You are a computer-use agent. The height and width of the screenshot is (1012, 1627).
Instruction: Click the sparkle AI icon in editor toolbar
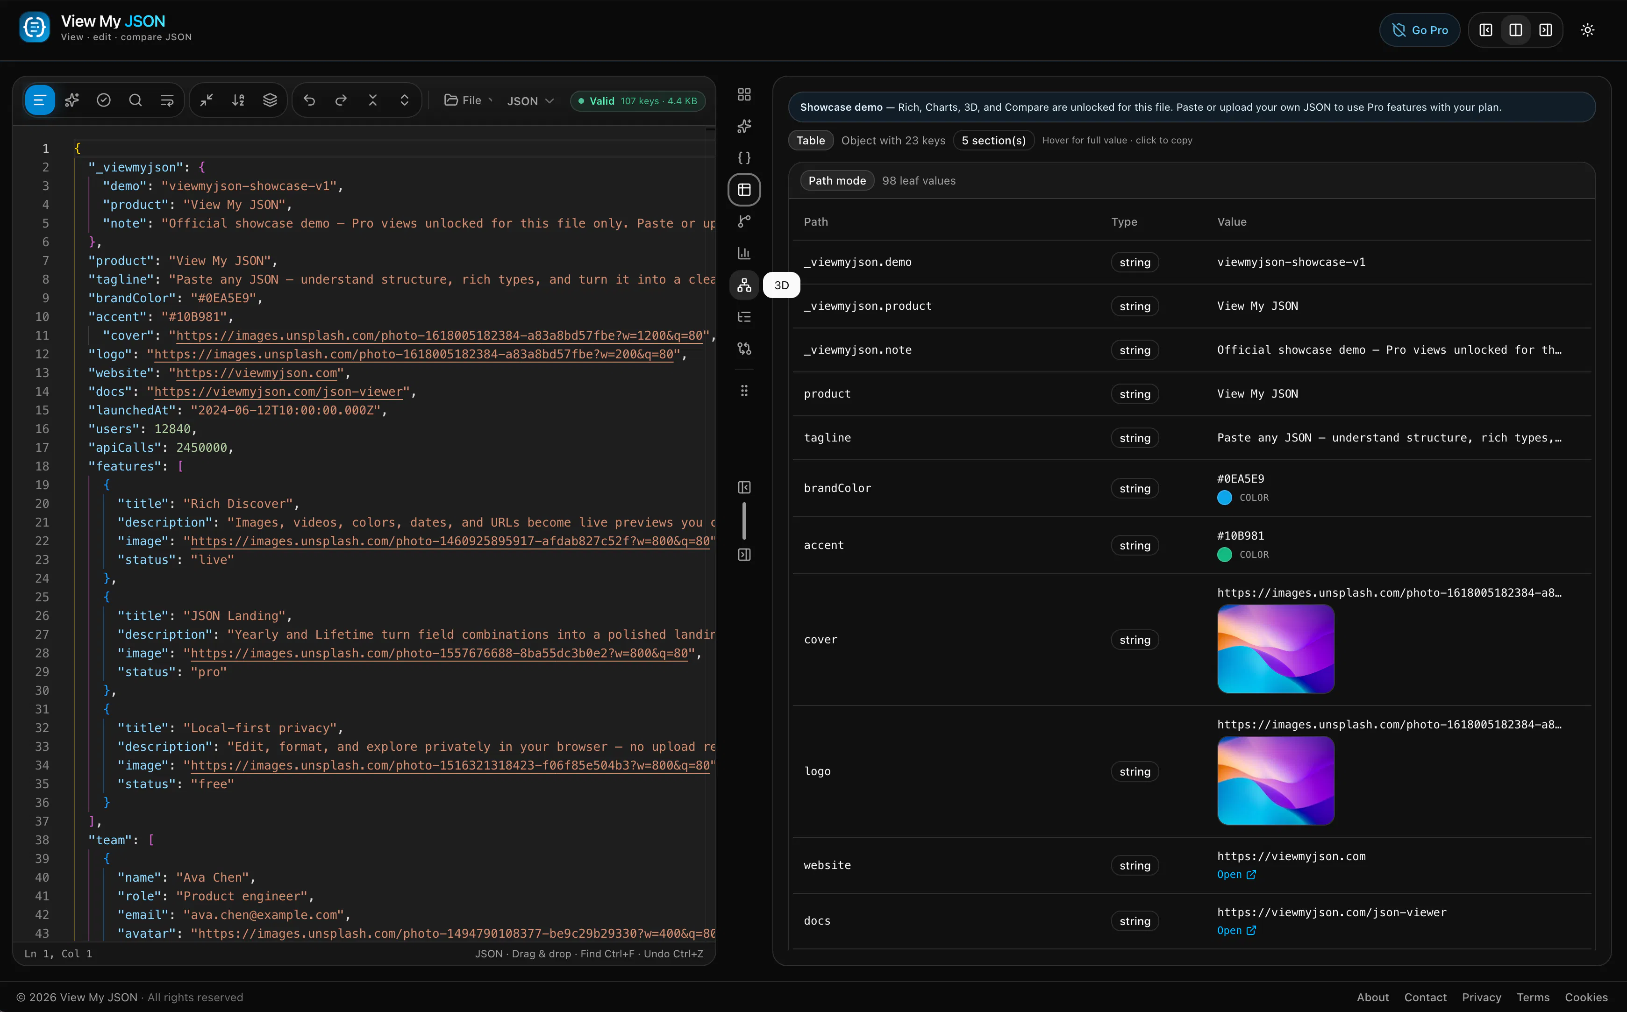tap(71, 100)
